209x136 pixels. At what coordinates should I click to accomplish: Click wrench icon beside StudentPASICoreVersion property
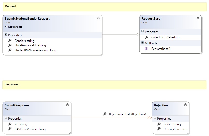click(10, 50)
